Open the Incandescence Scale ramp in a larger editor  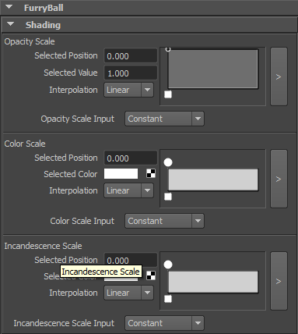pos(279,281)
